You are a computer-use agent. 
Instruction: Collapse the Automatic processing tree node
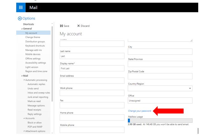point(24,80)
